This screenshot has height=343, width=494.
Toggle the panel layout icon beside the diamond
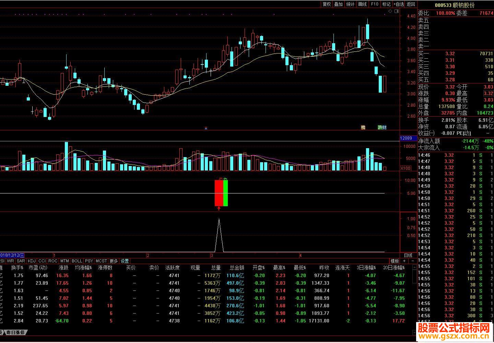pyautogui.click(x=397, y=11)
